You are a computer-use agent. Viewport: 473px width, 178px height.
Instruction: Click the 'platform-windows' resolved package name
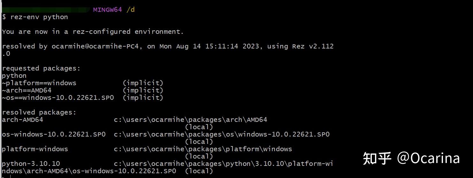[x=35, y=149]
